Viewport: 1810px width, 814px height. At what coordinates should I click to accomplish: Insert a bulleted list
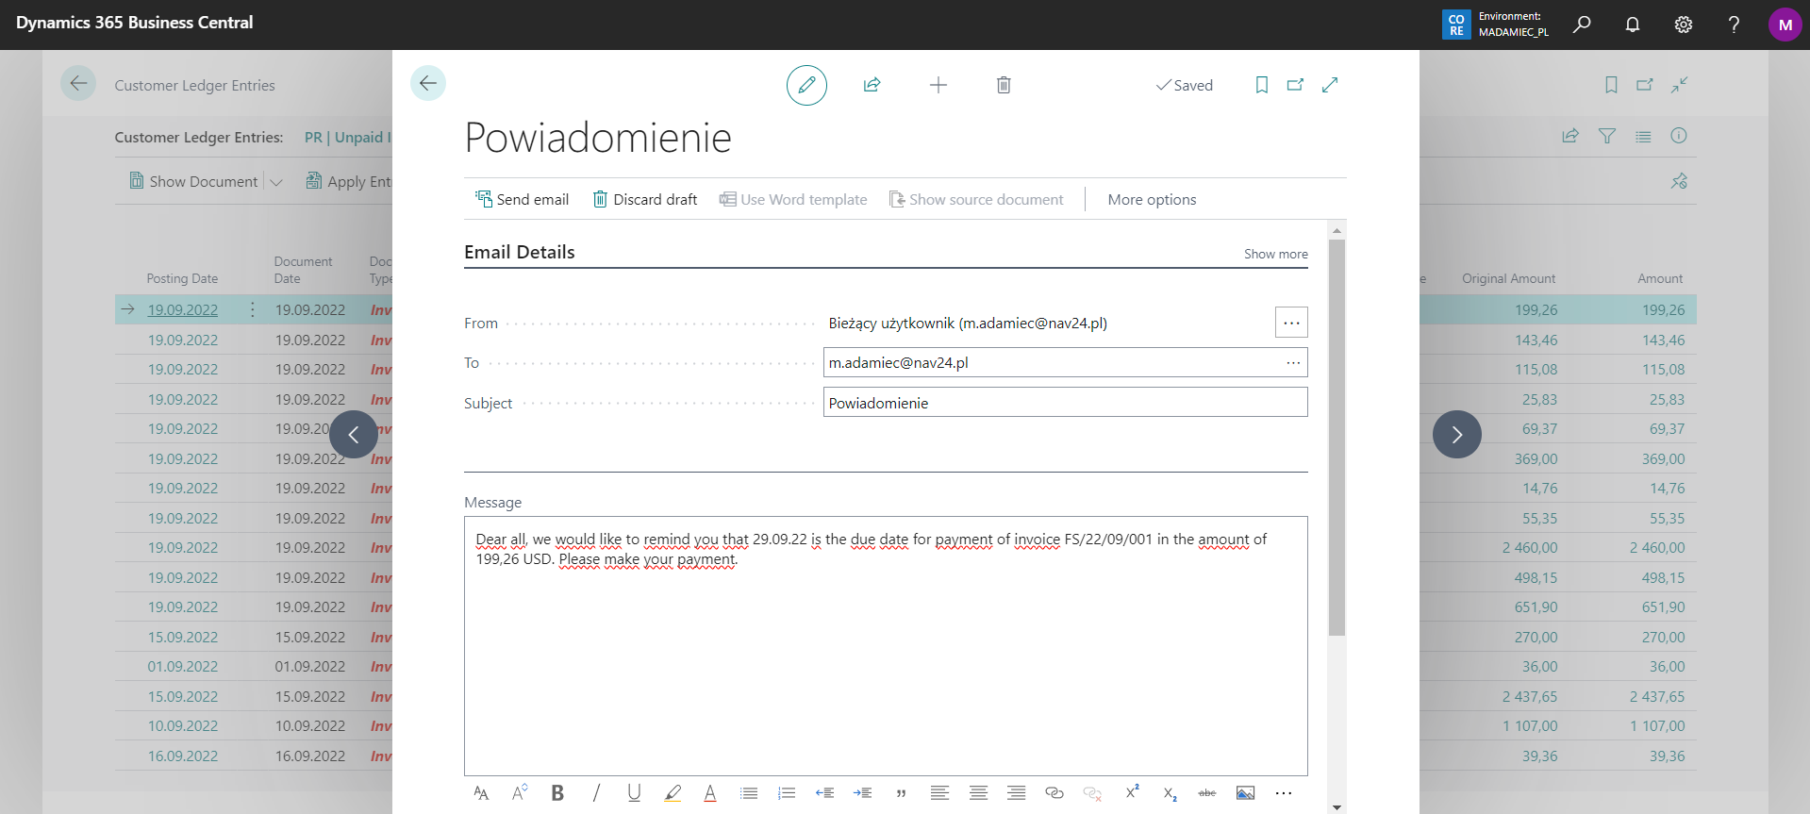749,793
